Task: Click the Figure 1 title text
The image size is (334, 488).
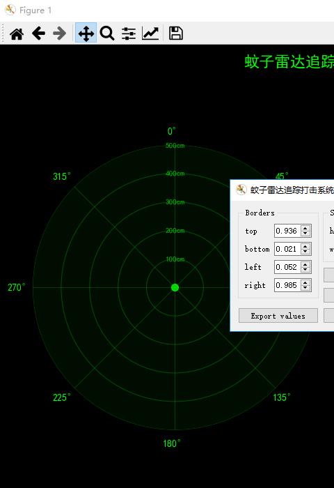Action: coord(35,10)
